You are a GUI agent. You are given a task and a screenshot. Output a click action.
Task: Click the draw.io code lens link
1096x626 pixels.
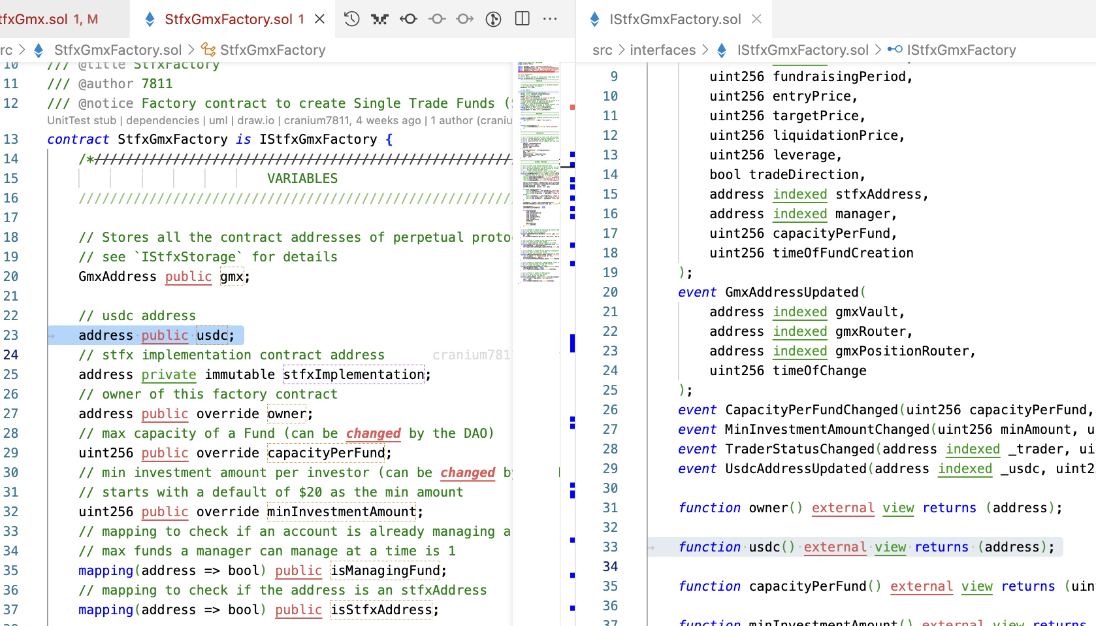255,120
